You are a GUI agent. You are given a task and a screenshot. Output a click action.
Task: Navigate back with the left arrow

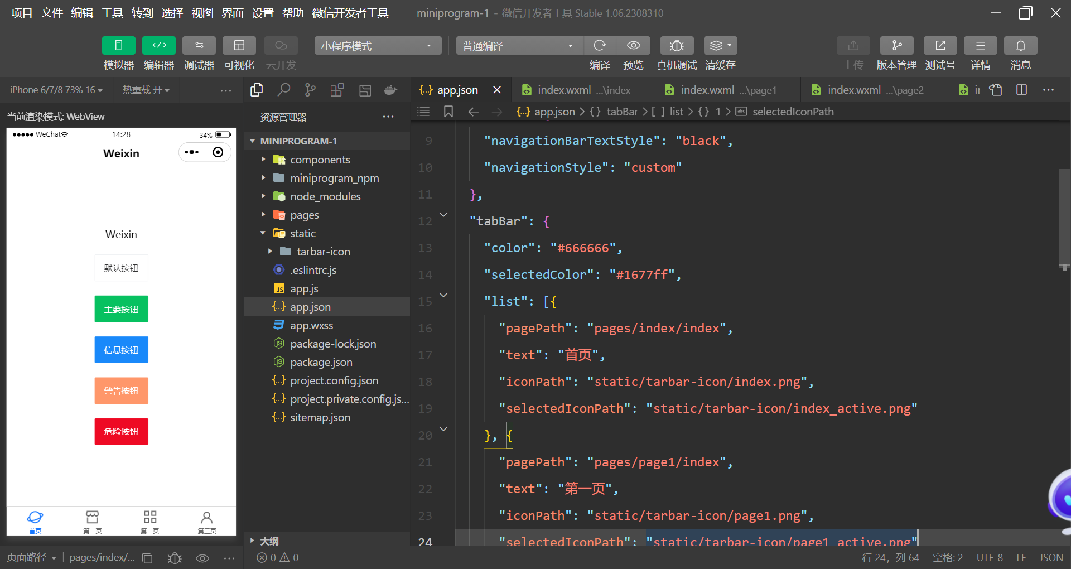[473, 112]
